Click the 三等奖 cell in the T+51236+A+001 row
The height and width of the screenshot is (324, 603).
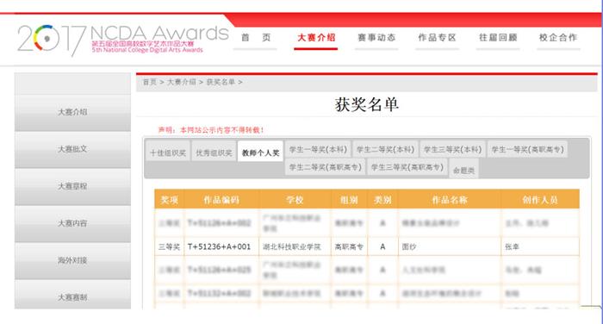tap(169, 246)
